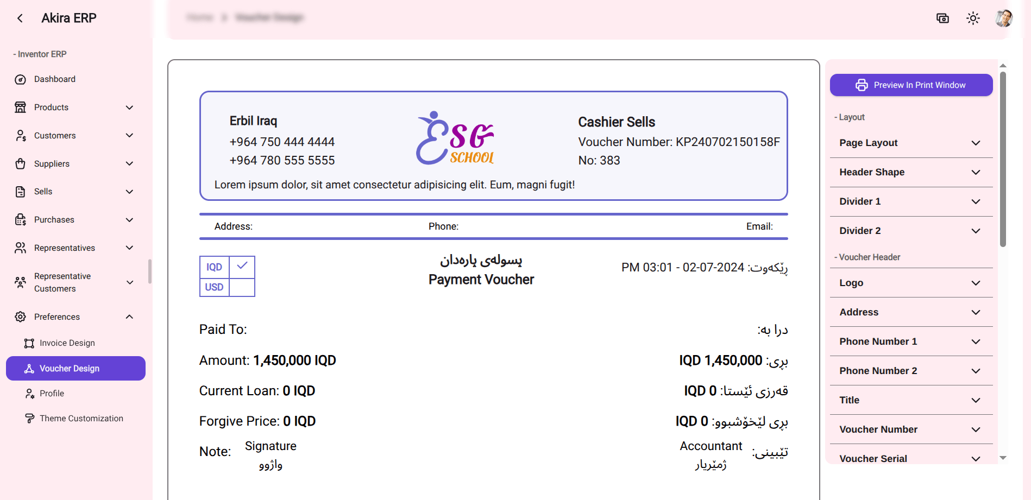The height and width of the screenshot is (500, 1031).
Task: Expand the Phone Number 2 section
Action: 911,371
